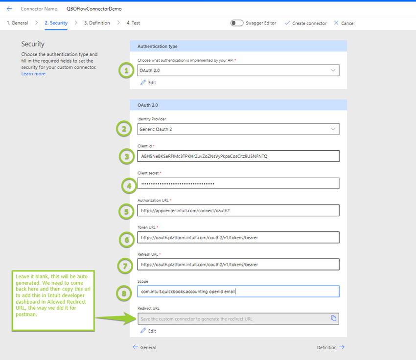Focus the Client secret password field
The image size is (416, 360).
[238, 183]
